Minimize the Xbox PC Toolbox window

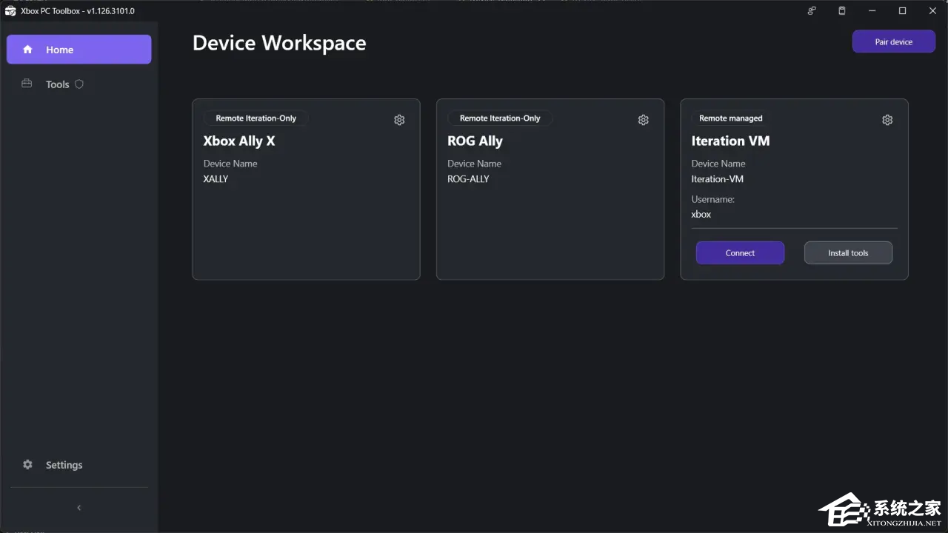[872, 11]
